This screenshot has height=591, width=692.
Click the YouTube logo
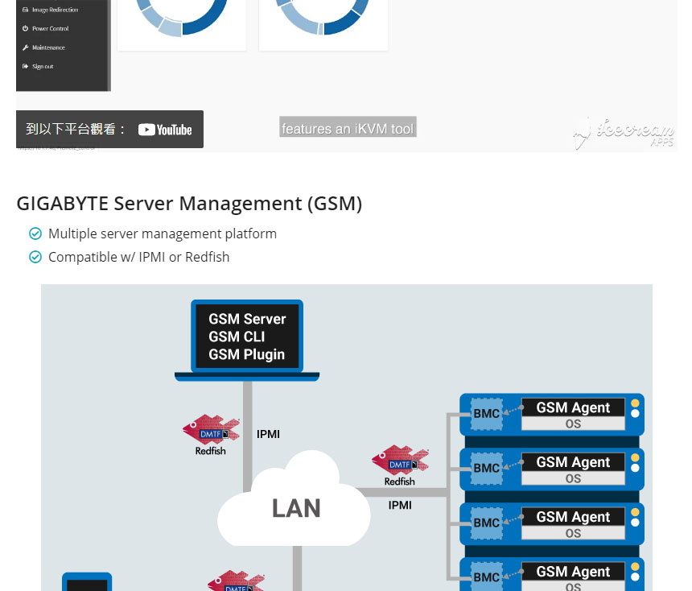click(x=165, y=130)
